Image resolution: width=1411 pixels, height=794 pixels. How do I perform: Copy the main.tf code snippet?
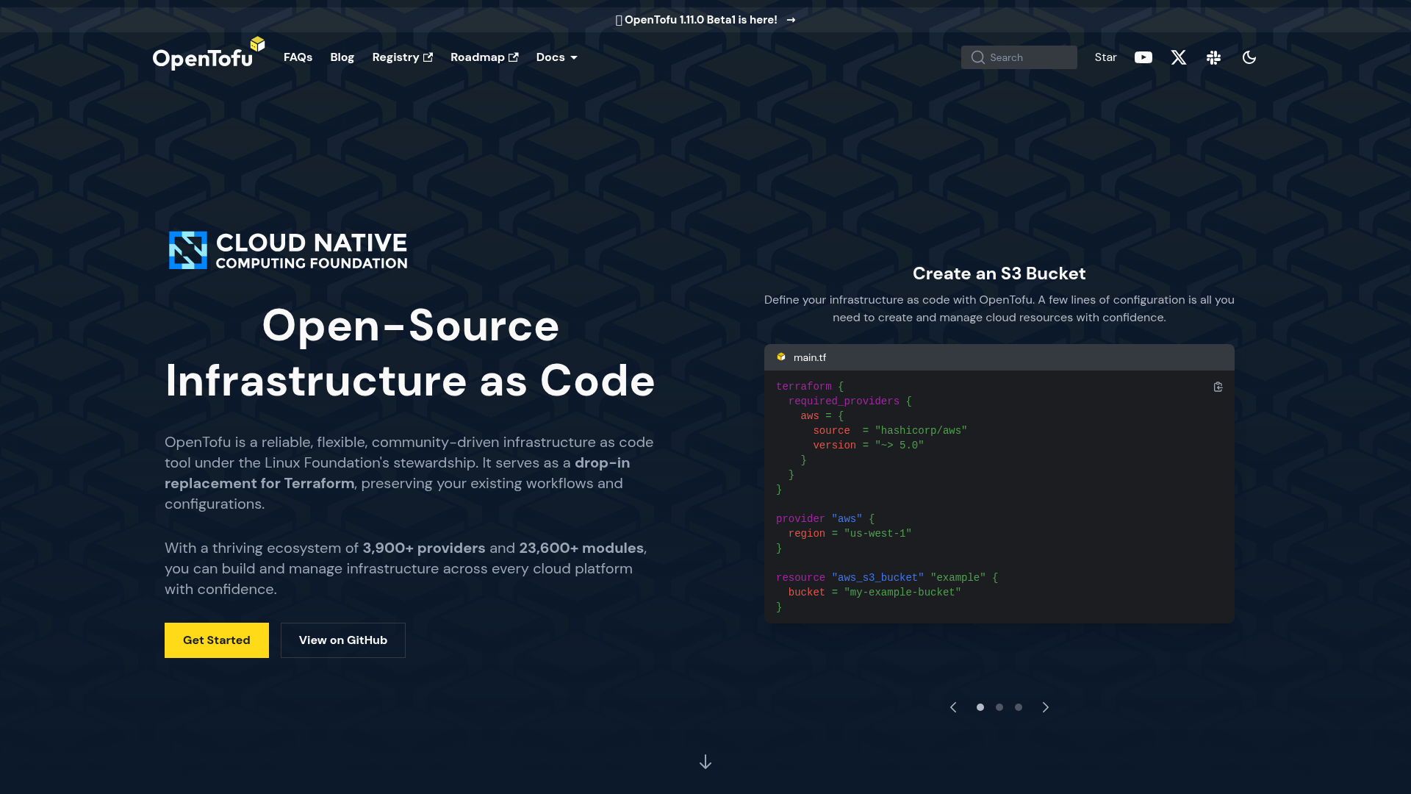(1218, 387)
